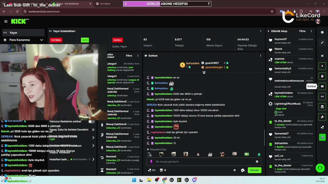Click the shop icon showing 0

(163, 170)
